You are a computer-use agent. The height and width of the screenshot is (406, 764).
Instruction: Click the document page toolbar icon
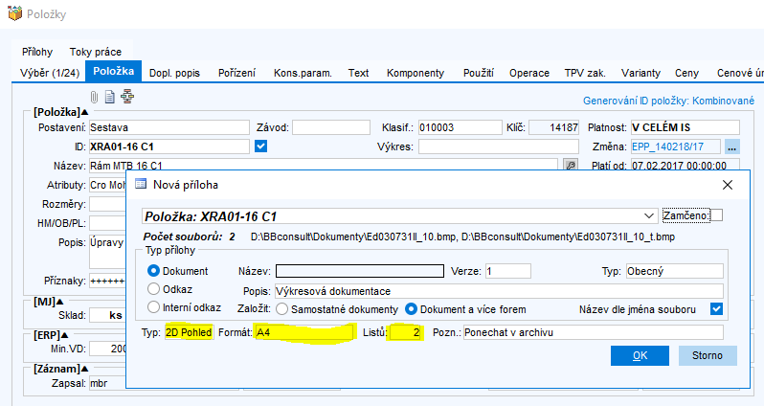(x=110, y=97)
